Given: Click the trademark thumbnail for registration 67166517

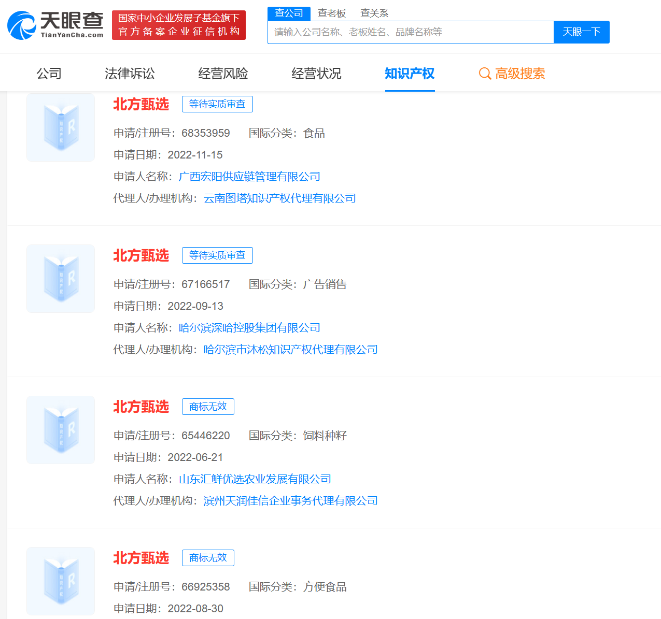Looking at the screenshot, I should click(x=60, y=278).
